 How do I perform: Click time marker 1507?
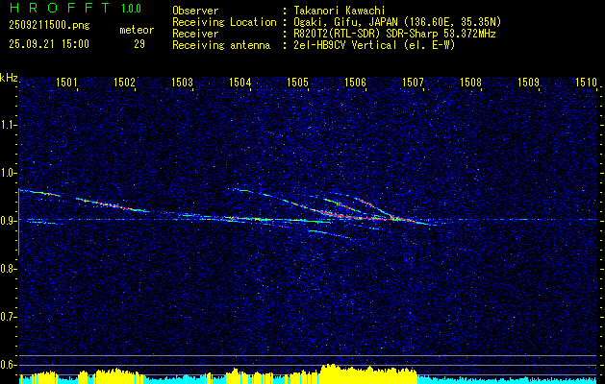(x=413, y=82)
